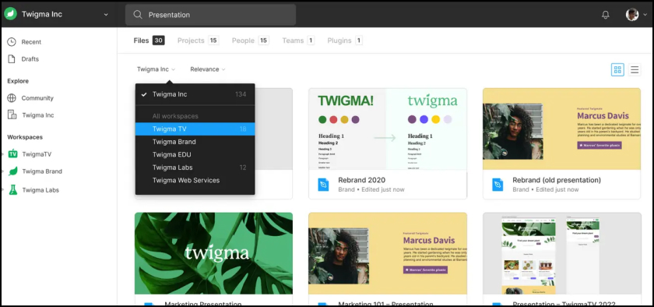Choose Twigma Labs in workspace menu
Image resolution: width=654 pixels, height=307 pixels.
coord(195,168)
